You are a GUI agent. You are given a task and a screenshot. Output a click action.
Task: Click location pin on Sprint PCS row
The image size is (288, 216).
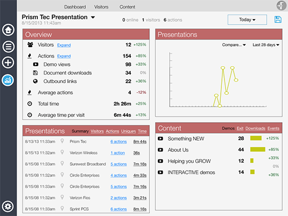coord(62,209)
